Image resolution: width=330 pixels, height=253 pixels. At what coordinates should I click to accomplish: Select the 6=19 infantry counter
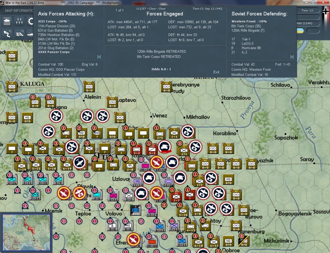67,164
